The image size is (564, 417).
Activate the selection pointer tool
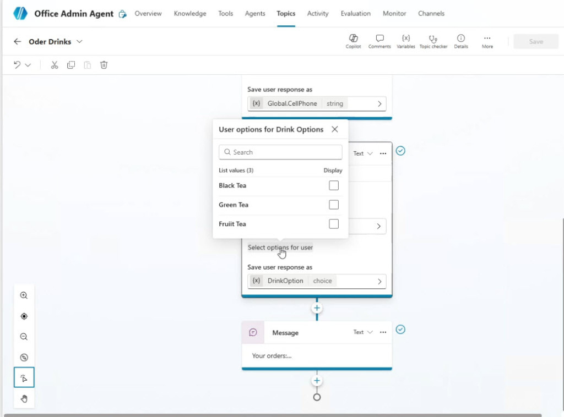[x=24, y=377]
